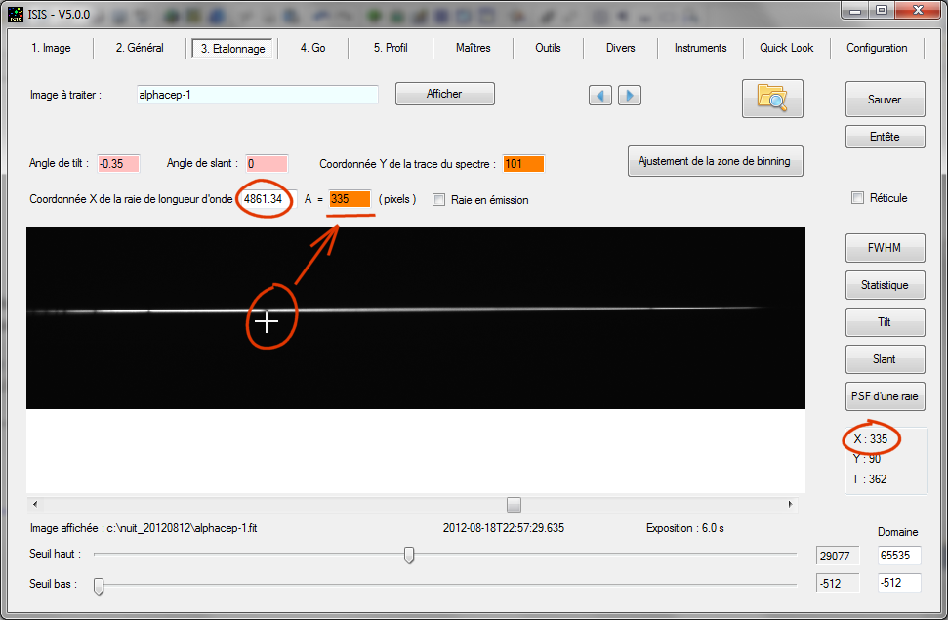Open the Entête header button

tap(885, 137)
